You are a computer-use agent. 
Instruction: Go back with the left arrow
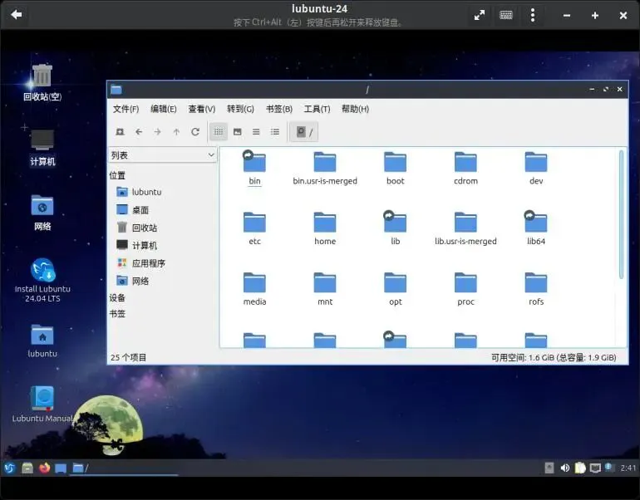click(139, 132)
